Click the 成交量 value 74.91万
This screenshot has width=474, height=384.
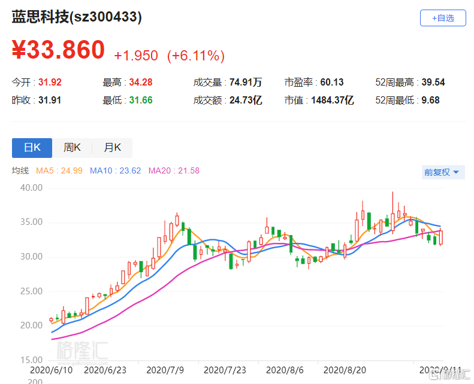pos(246,83)
